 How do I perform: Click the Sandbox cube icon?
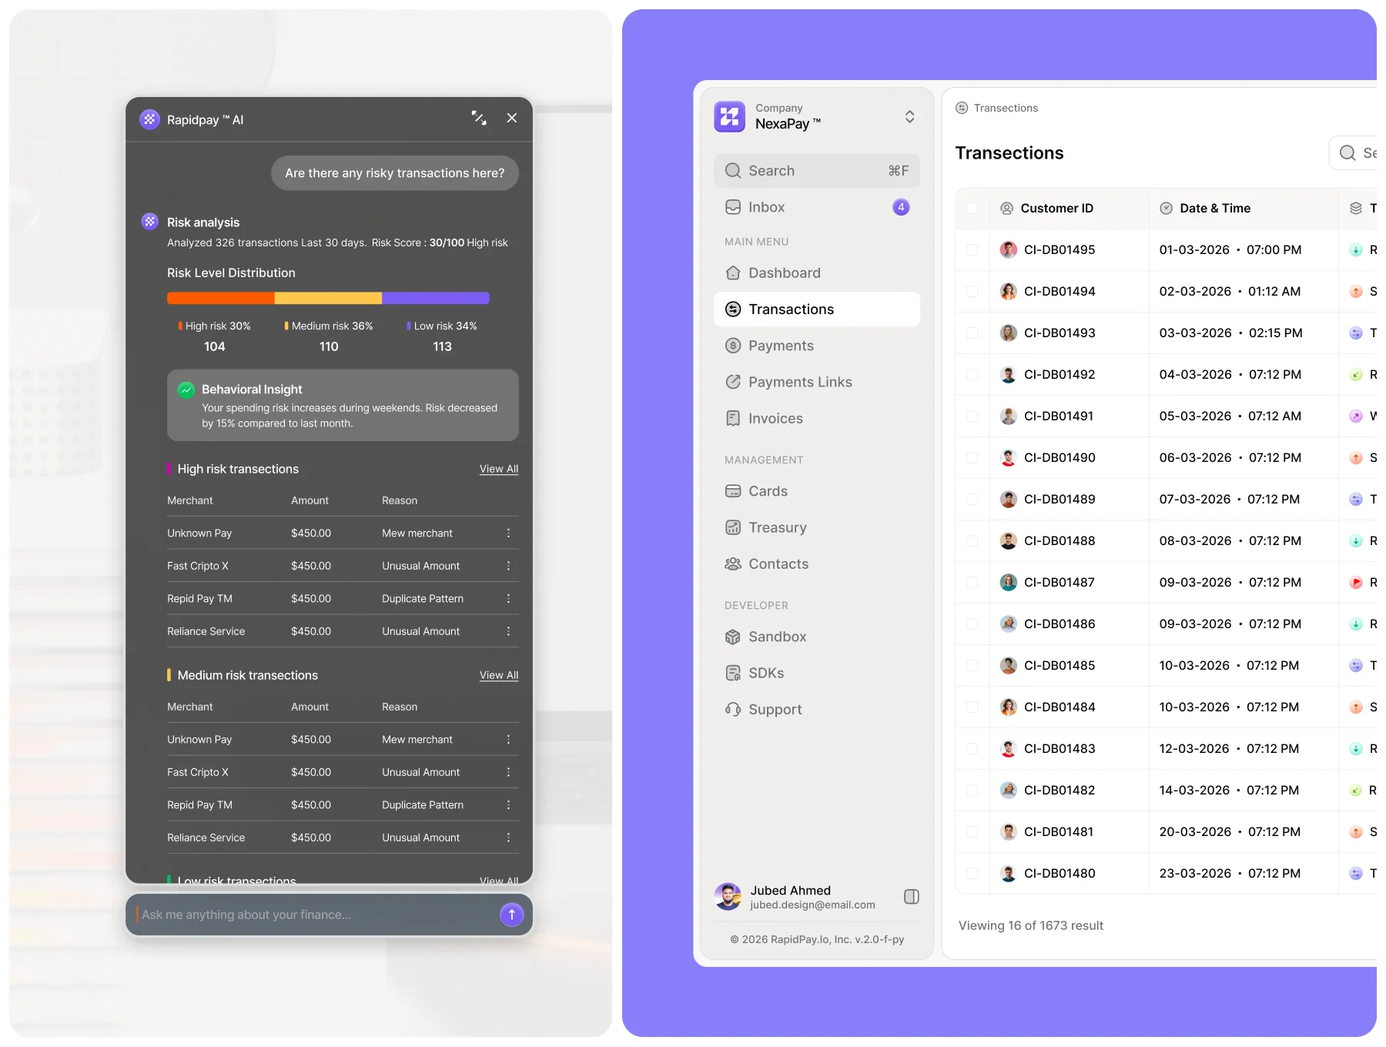[x=733, y=637]
